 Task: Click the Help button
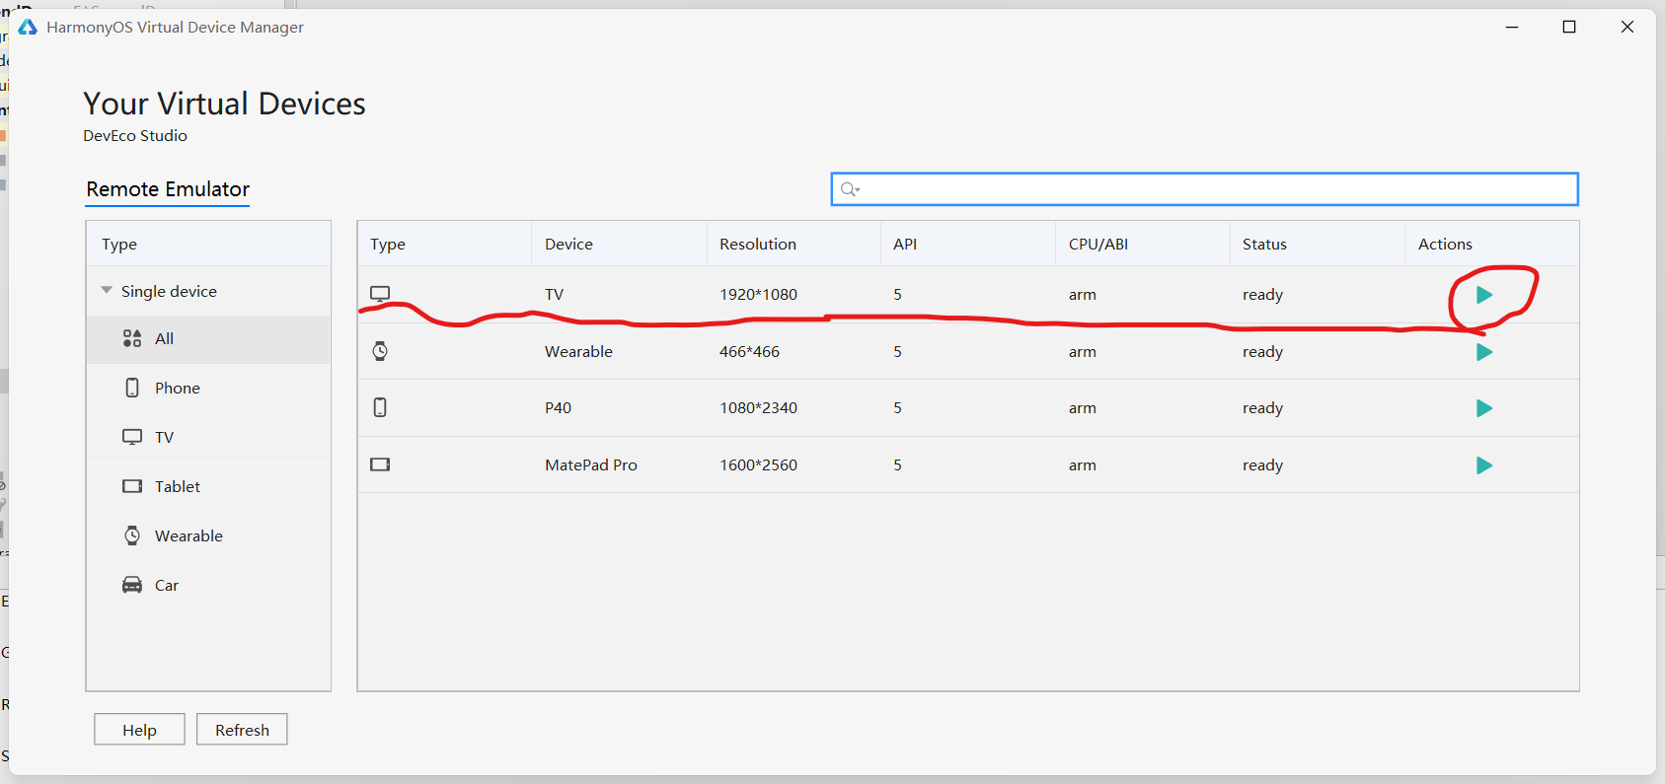pyautogui.click(x=139, y=730)
